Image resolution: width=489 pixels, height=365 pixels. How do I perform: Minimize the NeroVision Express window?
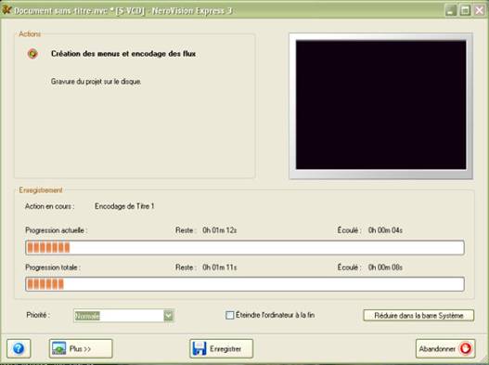coord(450,10)
